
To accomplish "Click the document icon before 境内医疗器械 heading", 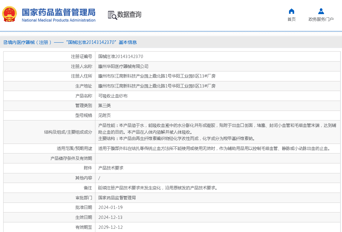I will pyautogui.click(x=5, y=42).
